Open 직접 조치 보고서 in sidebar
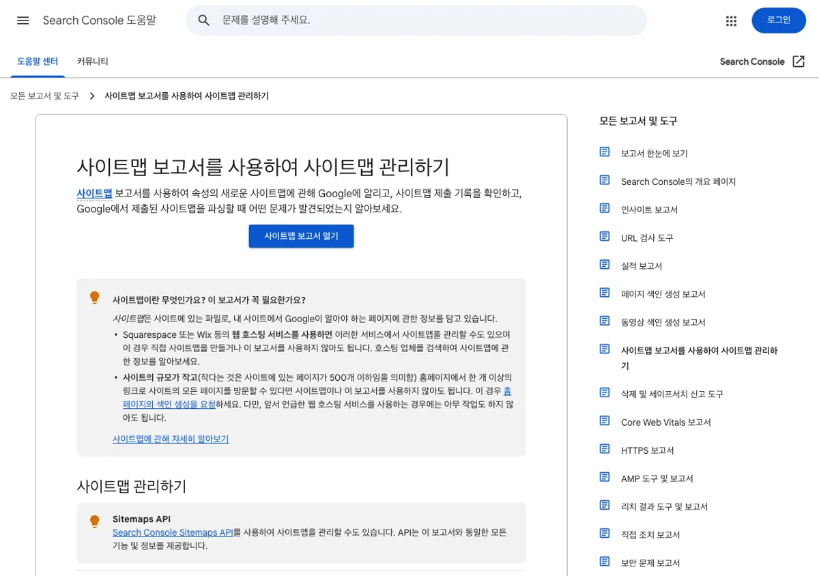Screen dimensions: 819x576 [650, 535]
